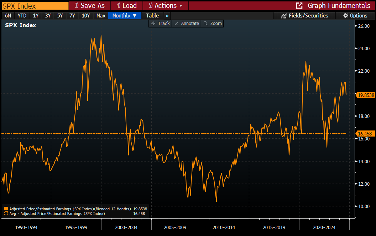The width and height of the screenshot is (376, 236).
Task: Click the legend value 19.8538
Action: coord(140,209)
